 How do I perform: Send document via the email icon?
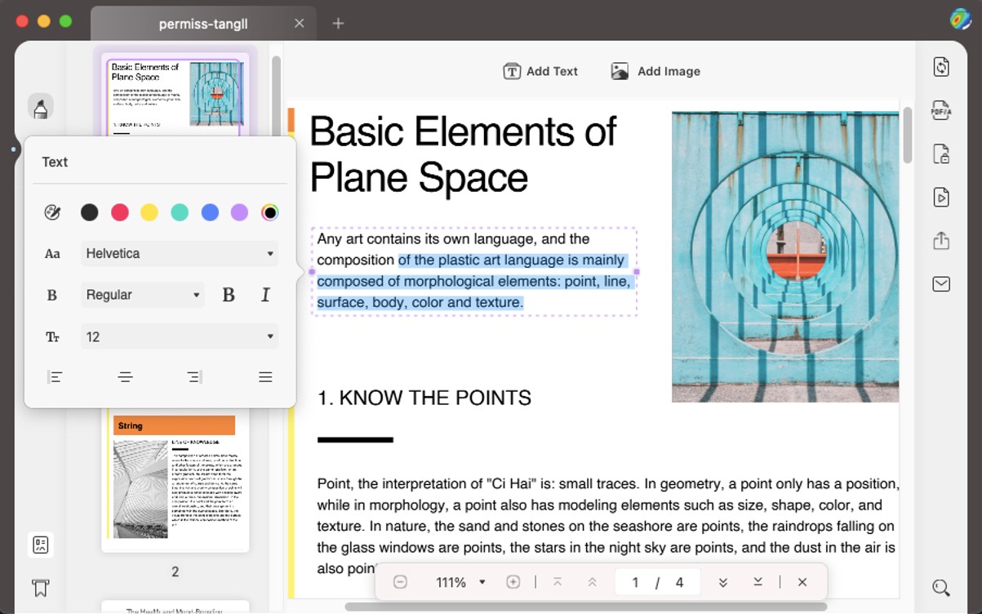pos(940,283)
